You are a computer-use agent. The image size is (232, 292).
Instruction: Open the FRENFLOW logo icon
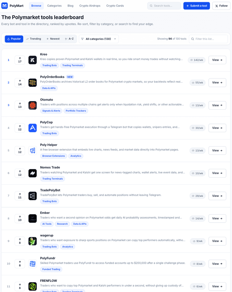point(33,287)
